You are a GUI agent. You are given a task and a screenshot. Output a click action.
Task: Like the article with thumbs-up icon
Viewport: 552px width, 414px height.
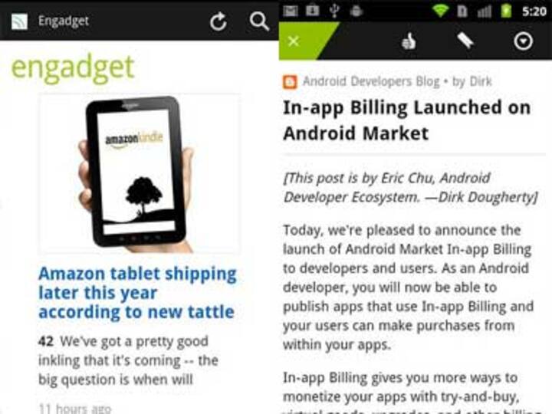(x=409, y=41)
